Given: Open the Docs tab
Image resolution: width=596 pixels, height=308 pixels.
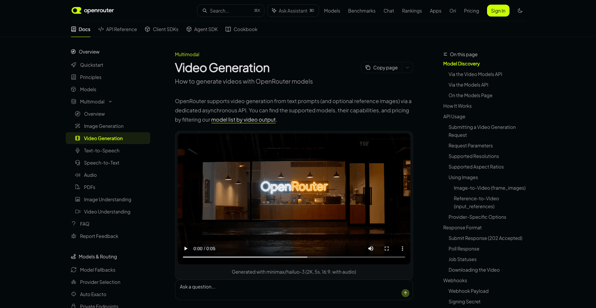Looking at the screenshot, I should (x=80, y=29).
